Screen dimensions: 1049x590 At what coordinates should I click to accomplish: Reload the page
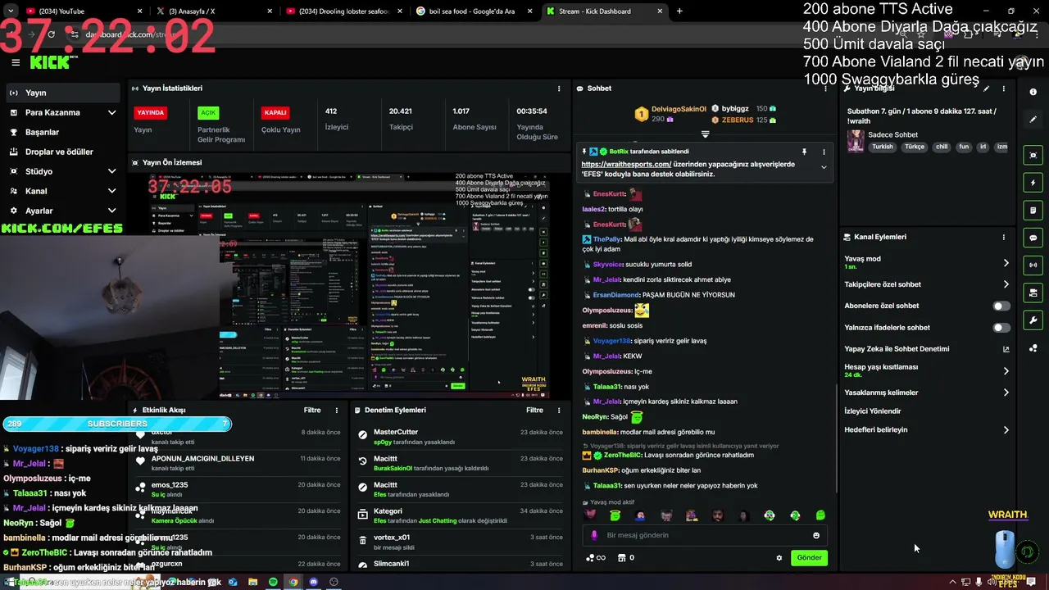(51, 34)
